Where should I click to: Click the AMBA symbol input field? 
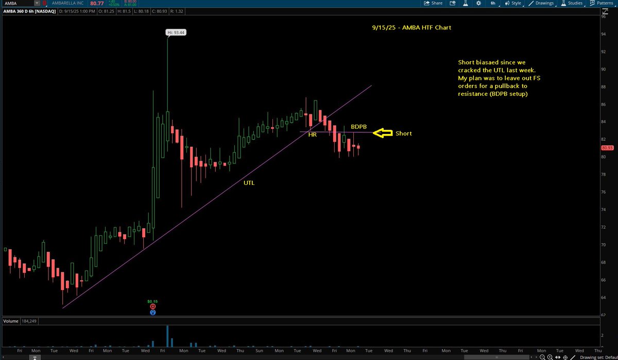(x=17, y=3)
